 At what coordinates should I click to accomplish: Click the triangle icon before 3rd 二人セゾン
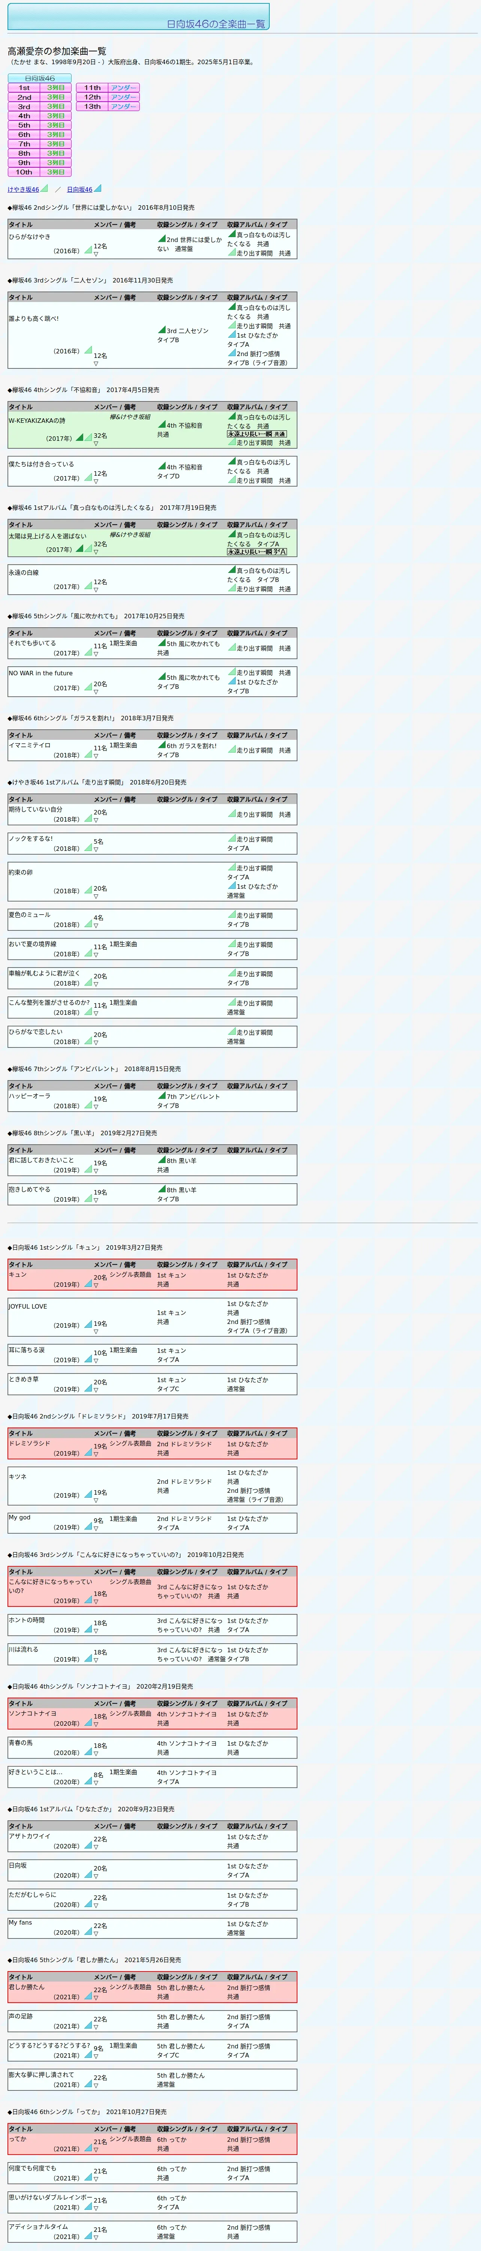pyautogui.click(x=161, y=330)
